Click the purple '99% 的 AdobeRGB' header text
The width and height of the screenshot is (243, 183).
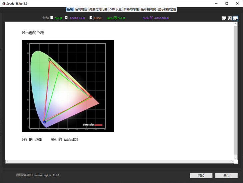pos(156,18)
